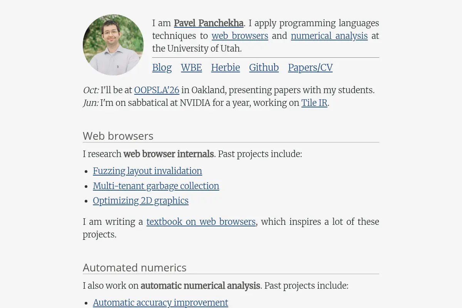Open the textbook on web browsers link
The image size is (462, 308).
click(201, 222)
